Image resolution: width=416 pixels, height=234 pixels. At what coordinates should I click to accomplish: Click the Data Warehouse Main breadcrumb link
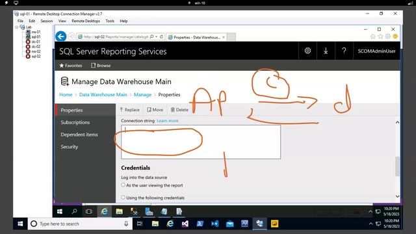pos(103,95)
